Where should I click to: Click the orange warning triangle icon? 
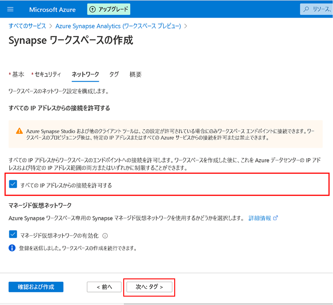coord(19,131)
